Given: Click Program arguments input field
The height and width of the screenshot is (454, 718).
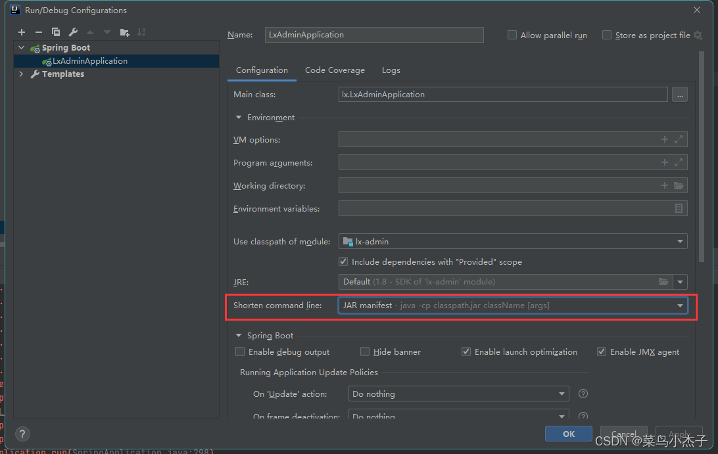Looking at the screenshot, I should 513,162.
